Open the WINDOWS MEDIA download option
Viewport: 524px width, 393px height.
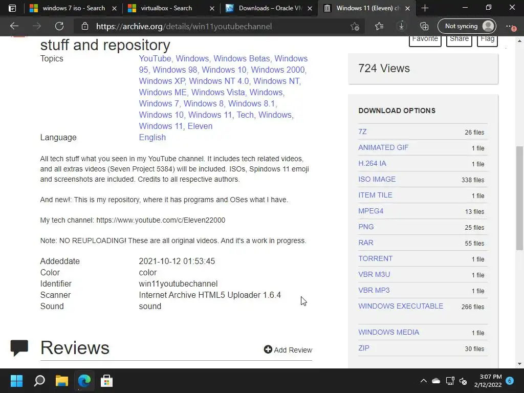(388, 332)
